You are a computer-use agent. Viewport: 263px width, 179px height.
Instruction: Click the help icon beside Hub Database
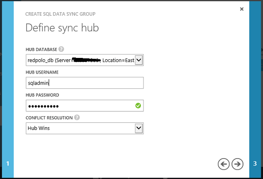[61, 49]
